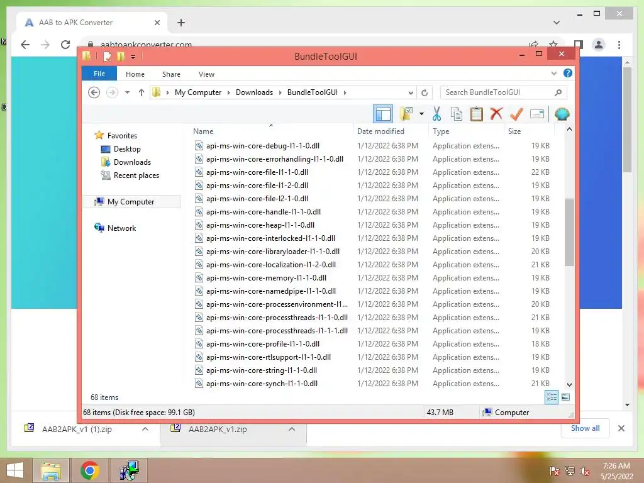This screenshot has height=483, width=644.
Task: Click the quick access Properties icon in title bar
Action: [107, 56]
